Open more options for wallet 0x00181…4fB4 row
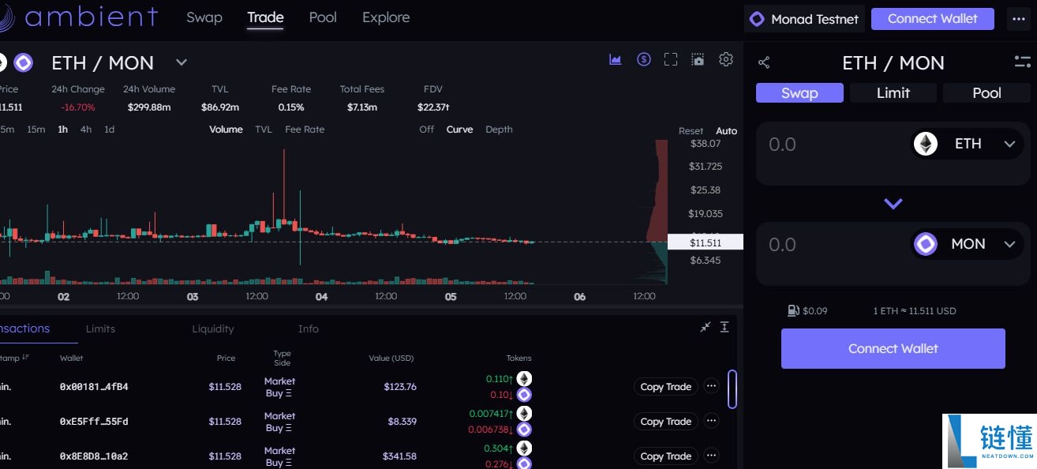Image resolution: width=1037 pixels, height=469 pixels. click(x=711, y=386)
